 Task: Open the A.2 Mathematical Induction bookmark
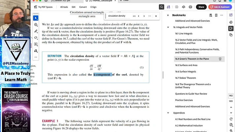(x=189, y=125)
